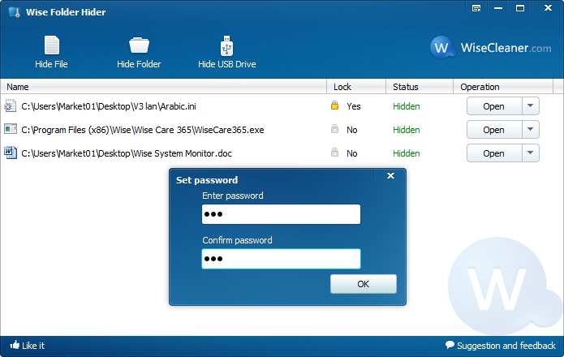Open the WiseCare365.exe hidden file
This screenshot has width=564, height=357.
click(x=494, y=130)
